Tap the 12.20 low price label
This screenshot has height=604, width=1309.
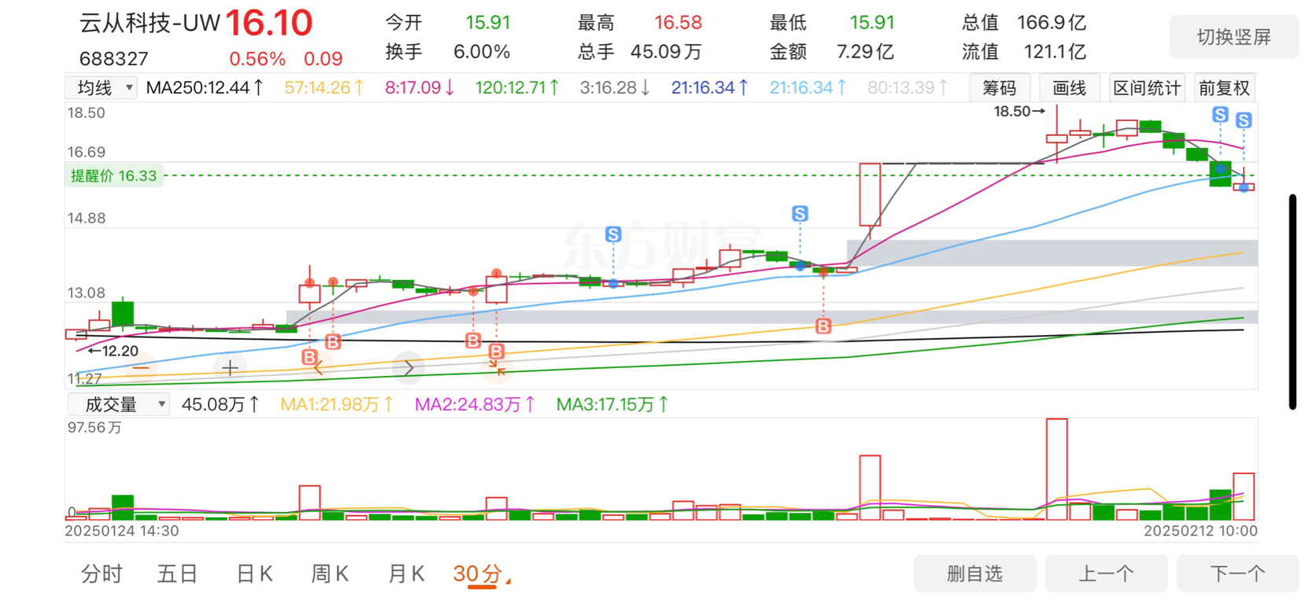(113, 351)
